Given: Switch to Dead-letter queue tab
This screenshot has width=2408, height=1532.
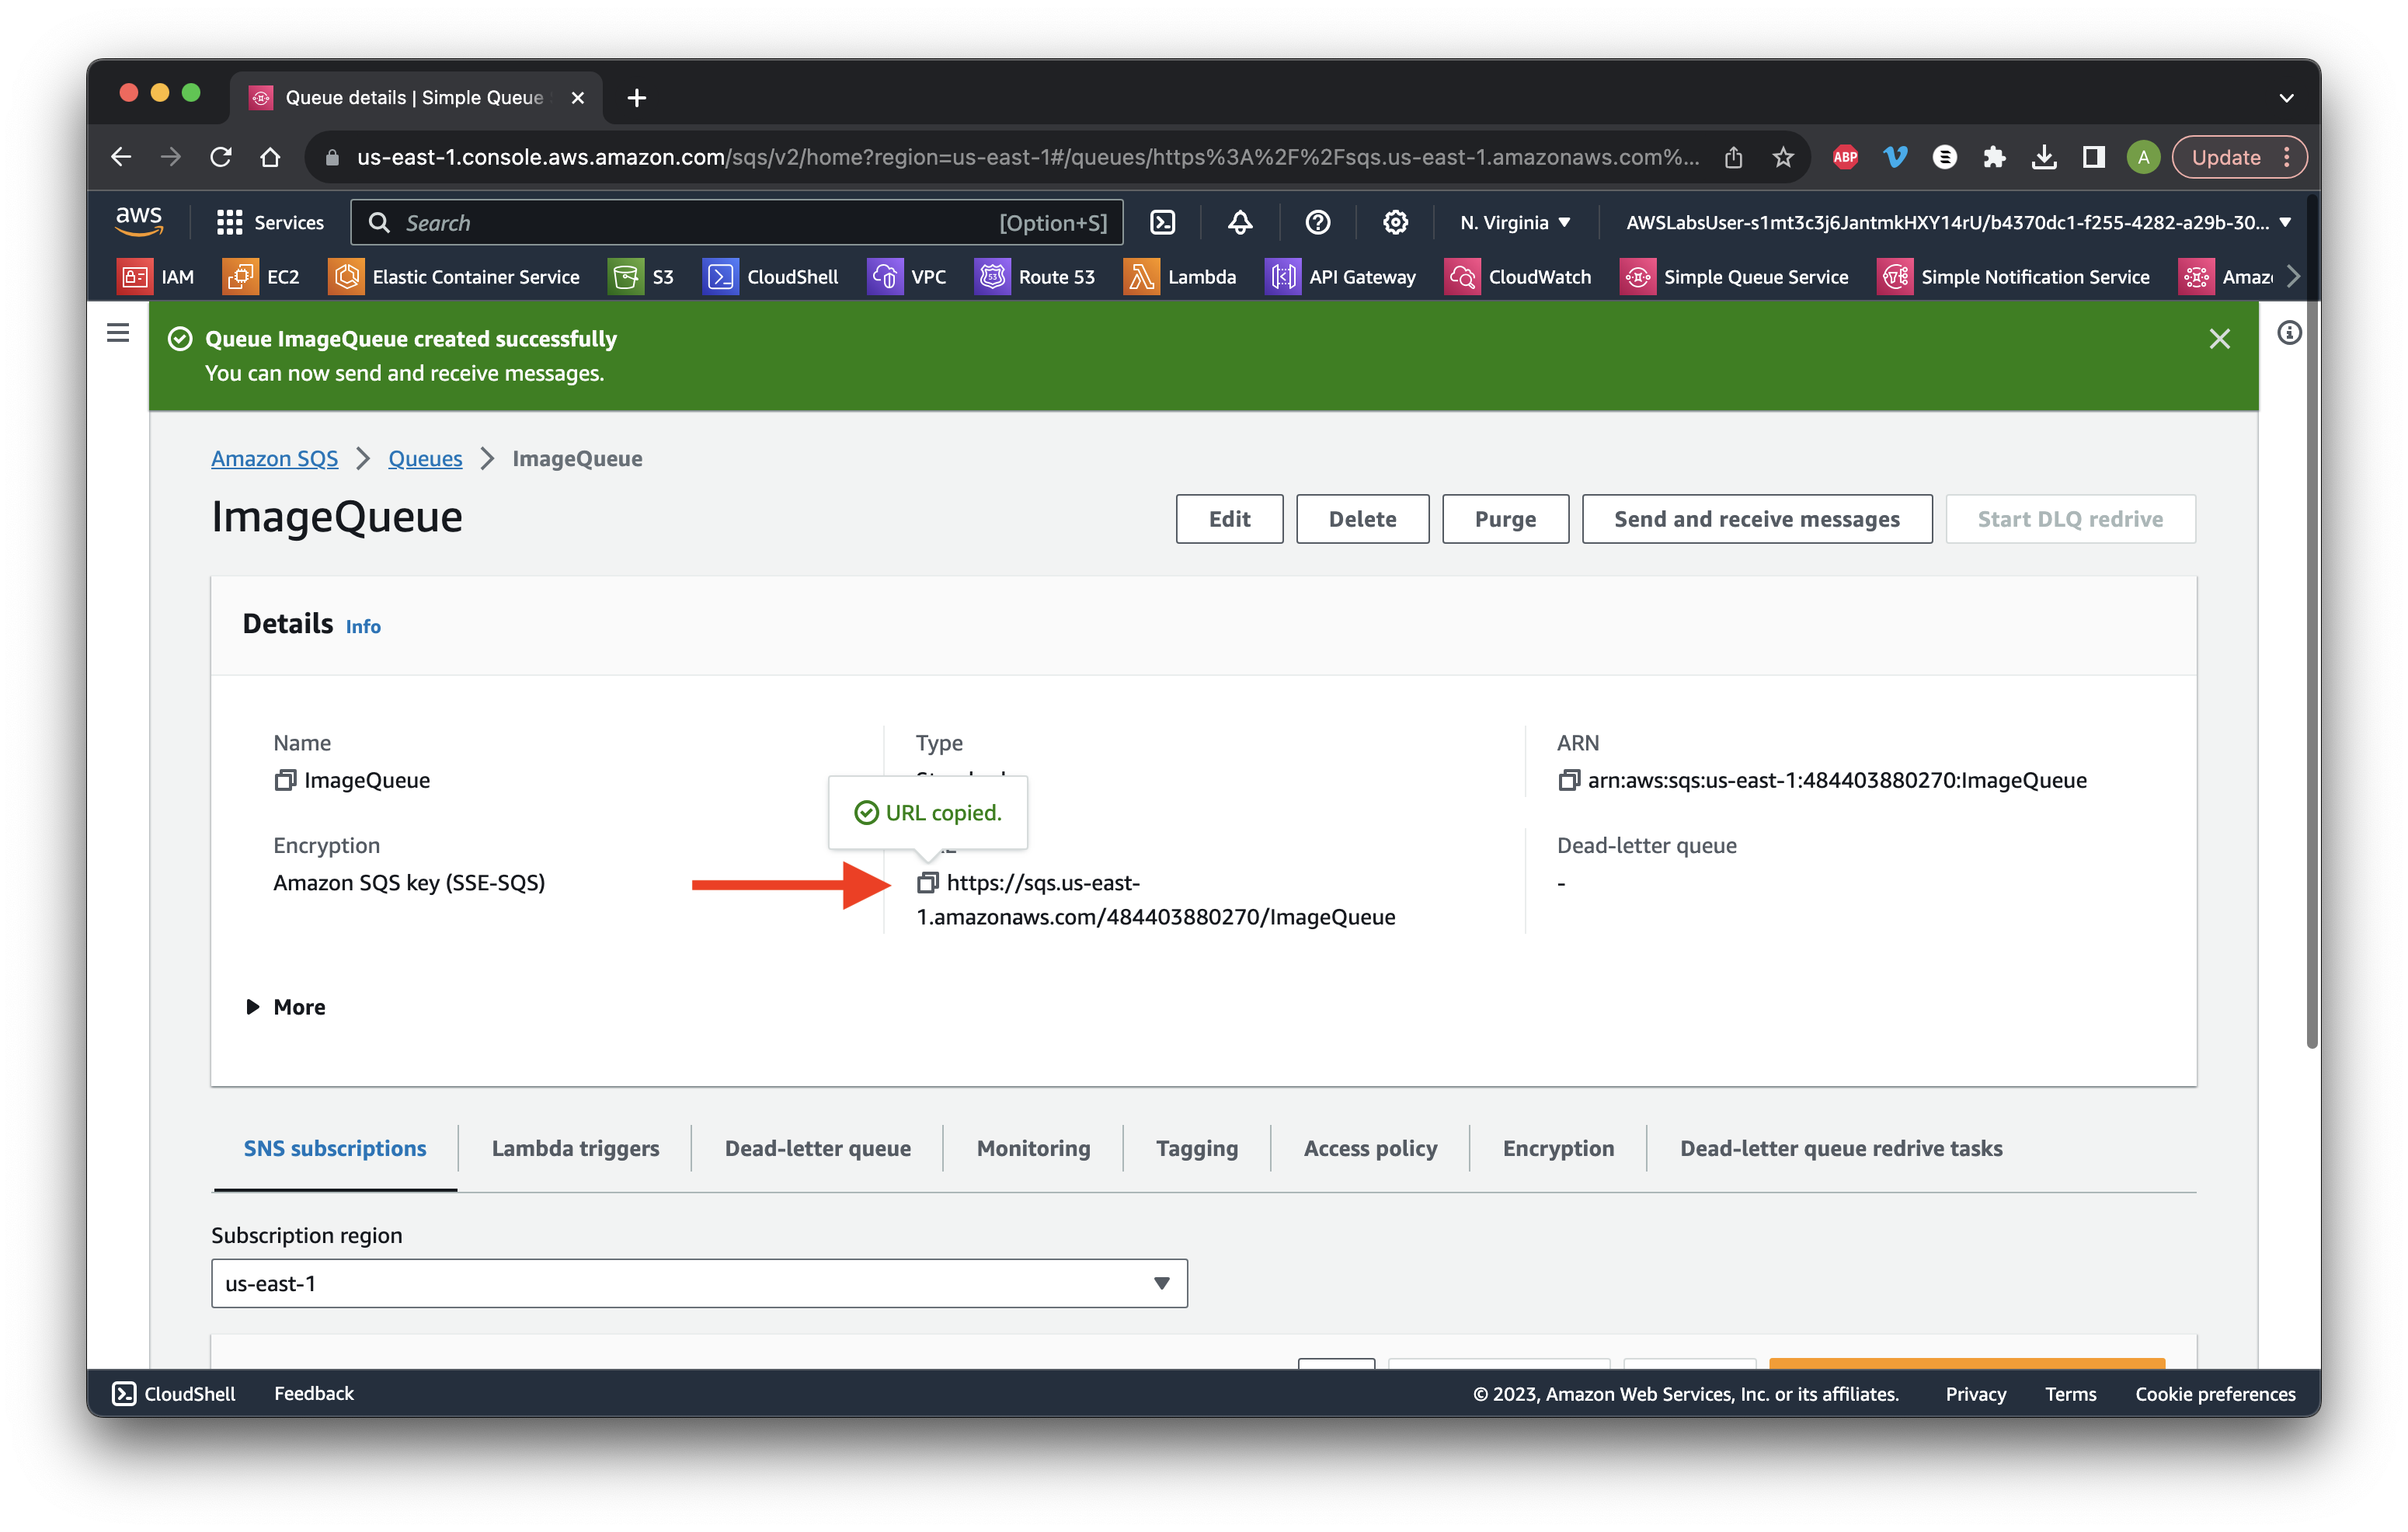Looking at the screenshot, I should point(817,1148).
